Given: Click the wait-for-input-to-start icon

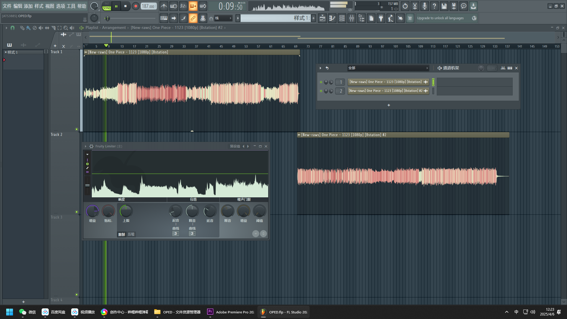Looking at the screenshot, I should click(x=174, y=6).
